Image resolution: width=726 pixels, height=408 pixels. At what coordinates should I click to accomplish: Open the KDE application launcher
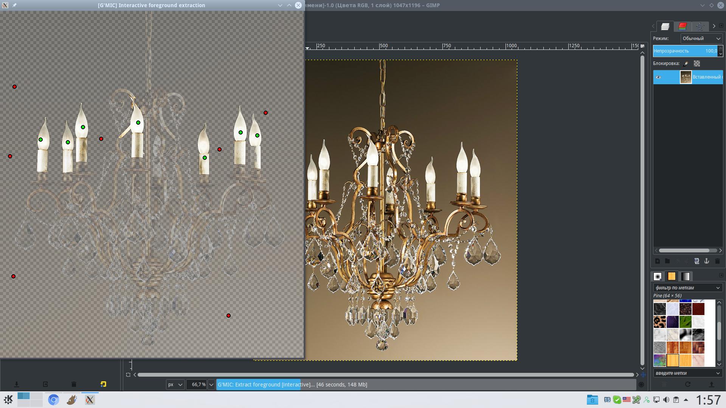(8, 399)
